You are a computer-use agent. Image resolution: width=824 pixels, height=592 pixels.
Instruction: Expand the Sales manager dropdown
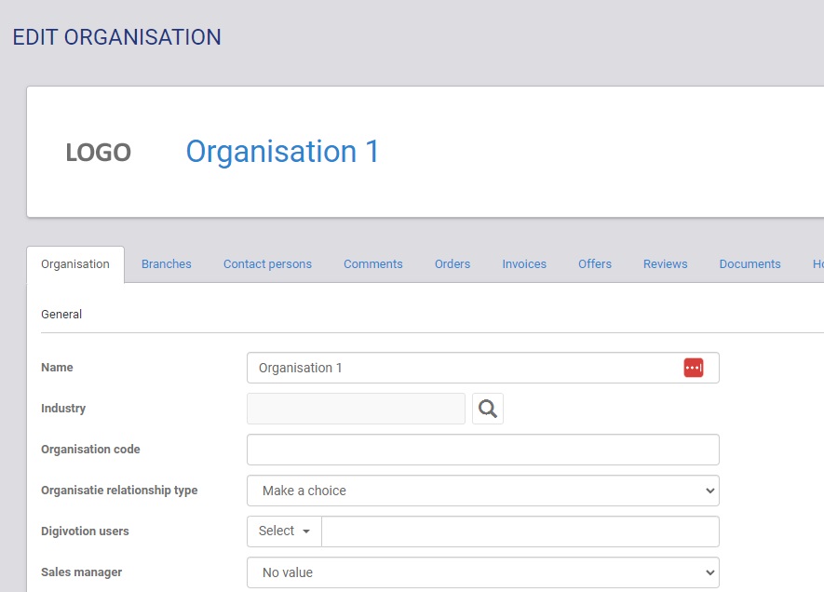482,572
